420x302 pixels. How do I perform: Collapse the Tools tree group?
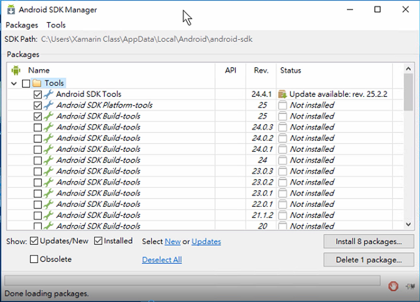(x=14, y=83)
